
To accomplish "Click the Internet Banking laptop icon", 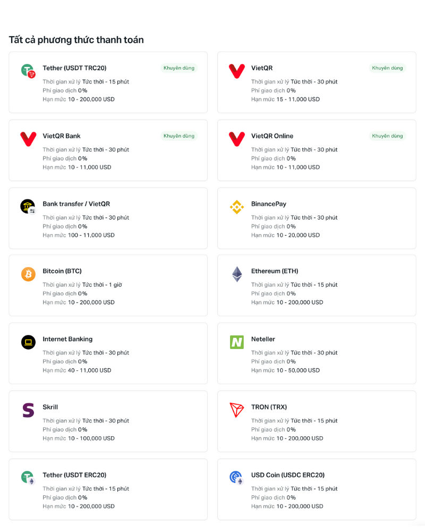I will [x=28, y=342].
